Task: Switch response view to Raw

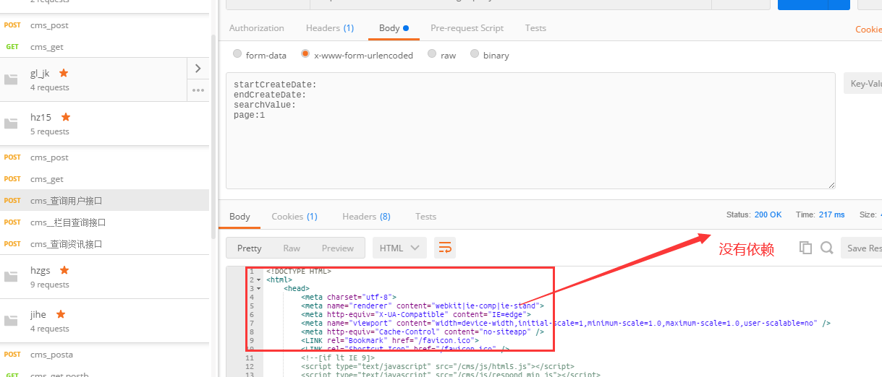Action: [292, 248]
